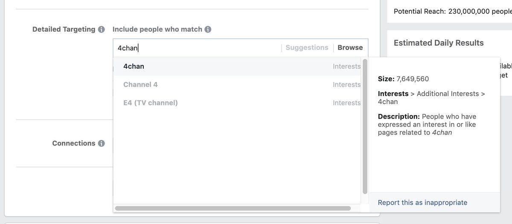
Task: Click the Connections label
Action: [74, 143]
